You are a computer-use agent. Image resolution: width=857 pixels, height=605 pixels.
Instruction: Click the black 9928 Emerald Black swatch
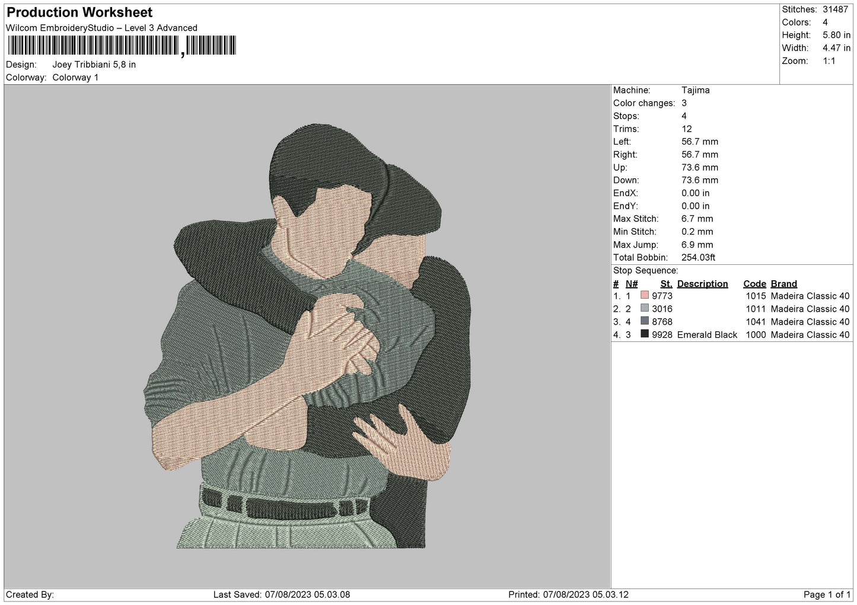645,334
